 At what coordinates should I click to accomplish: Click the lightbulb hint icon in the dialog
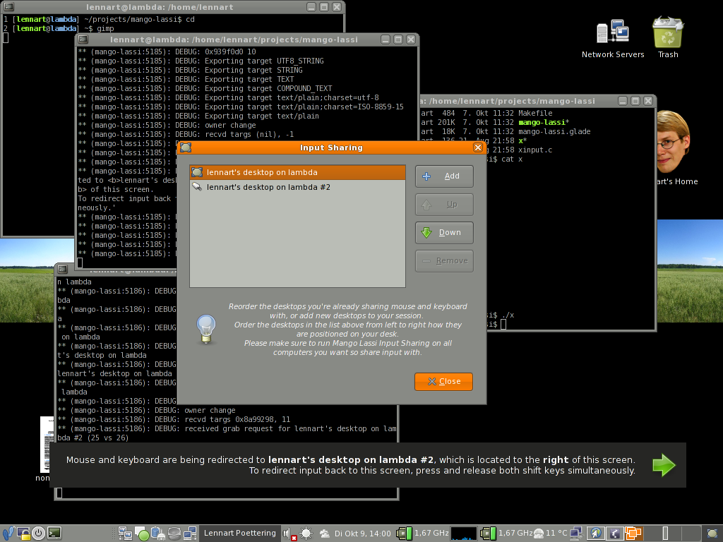pos(206,329)
